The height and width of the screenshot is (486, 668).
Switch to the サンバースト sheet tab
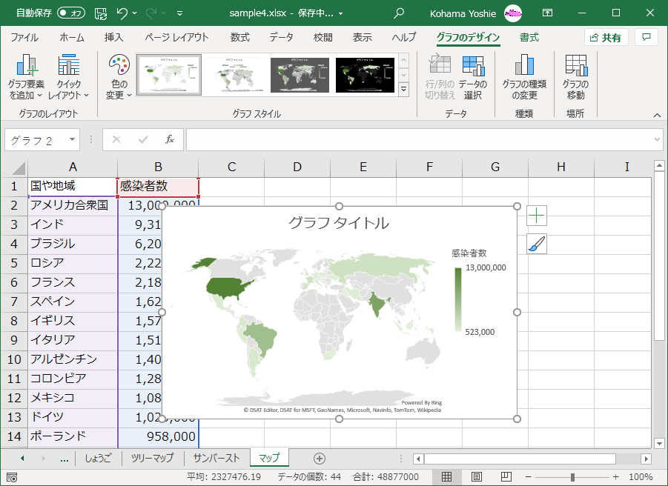216,458
